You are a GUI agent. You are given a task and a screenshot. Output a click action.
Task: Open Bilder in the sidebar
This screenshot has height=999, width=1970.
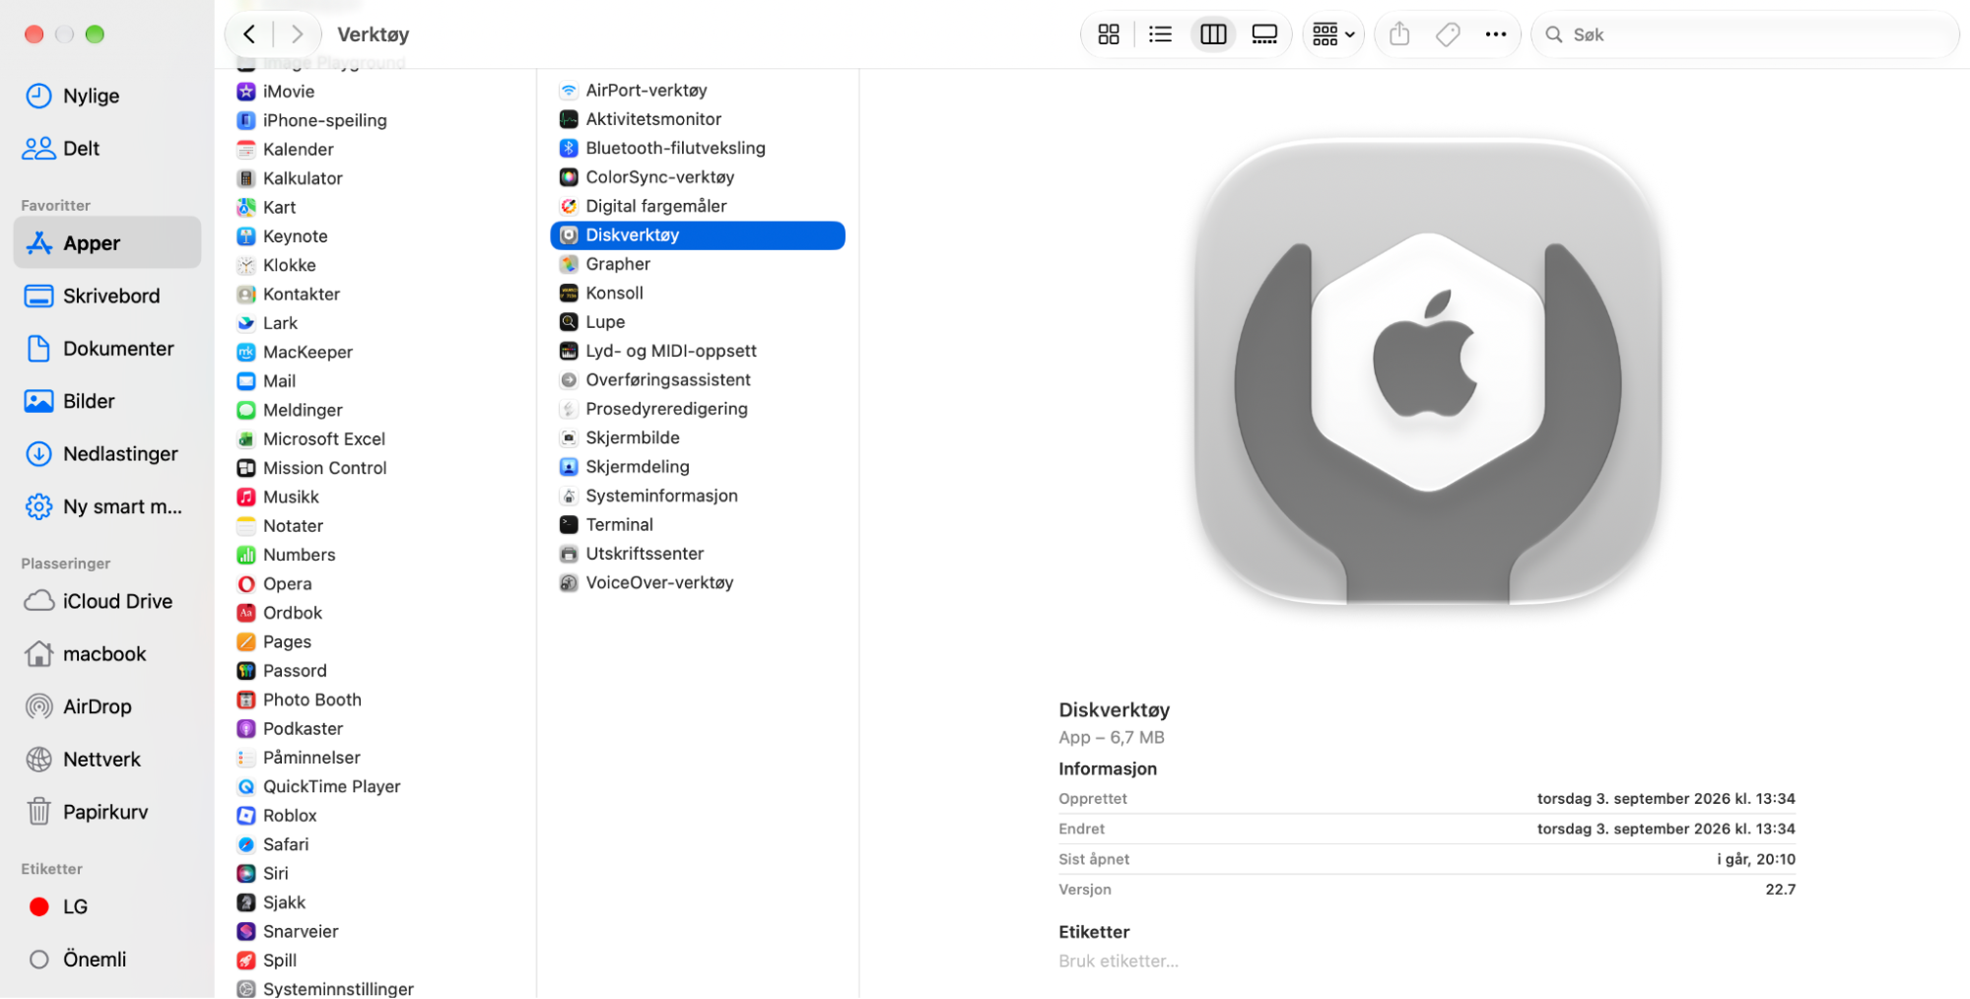coord(106,401)
